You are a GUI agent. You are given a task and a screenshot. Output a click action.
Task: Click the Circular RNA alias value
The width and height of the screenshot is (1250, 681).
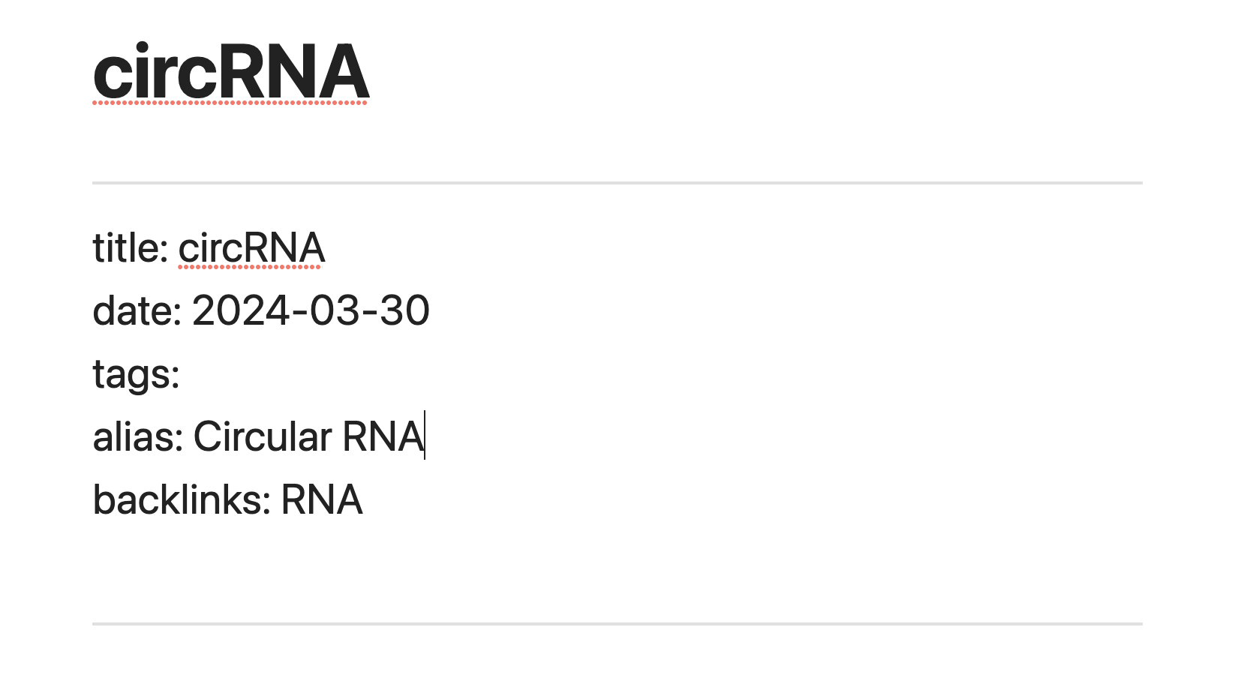308,436
